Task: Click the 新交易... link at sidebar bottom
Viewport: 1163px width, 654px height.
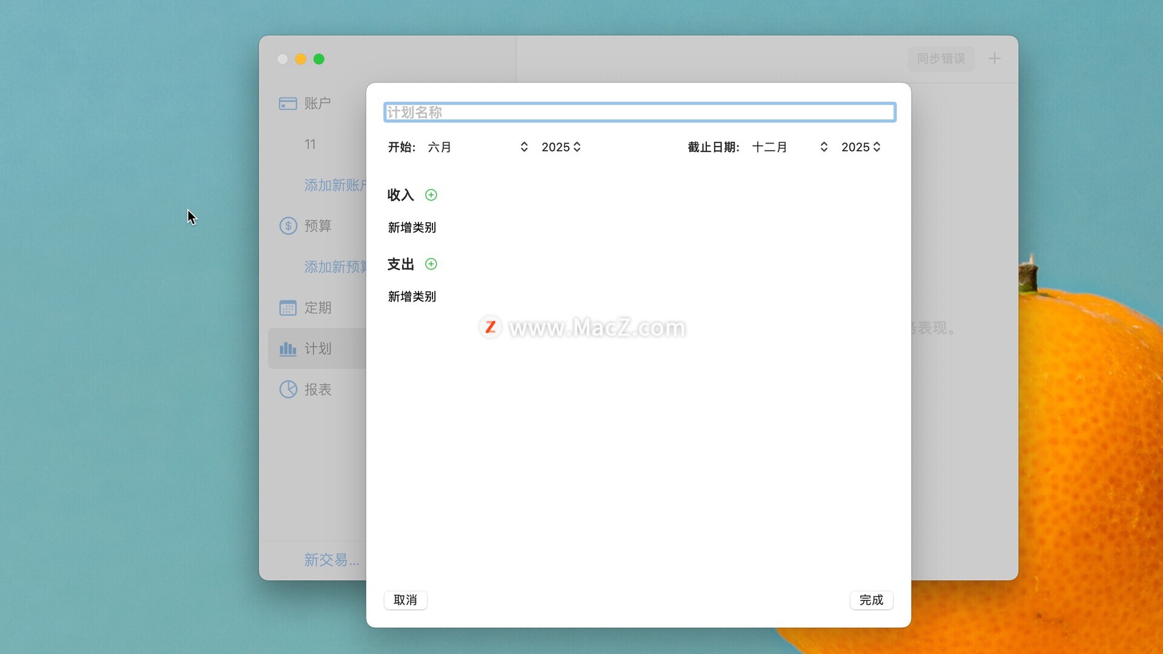Action: [332, 560]
